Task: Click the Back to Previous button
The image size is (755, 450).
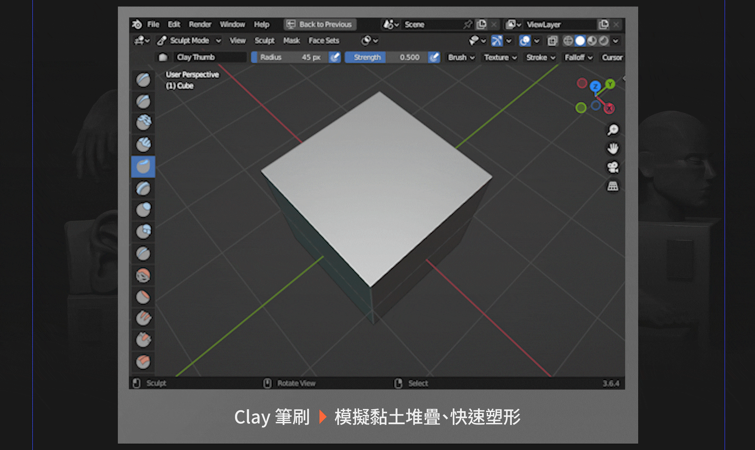Action: [320, 25]
